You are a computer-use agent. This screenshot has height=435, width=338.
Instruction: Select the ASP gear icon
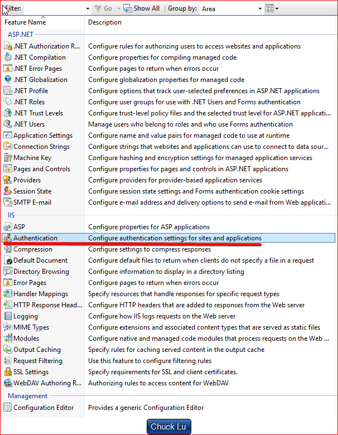click(x=8, y=226)
